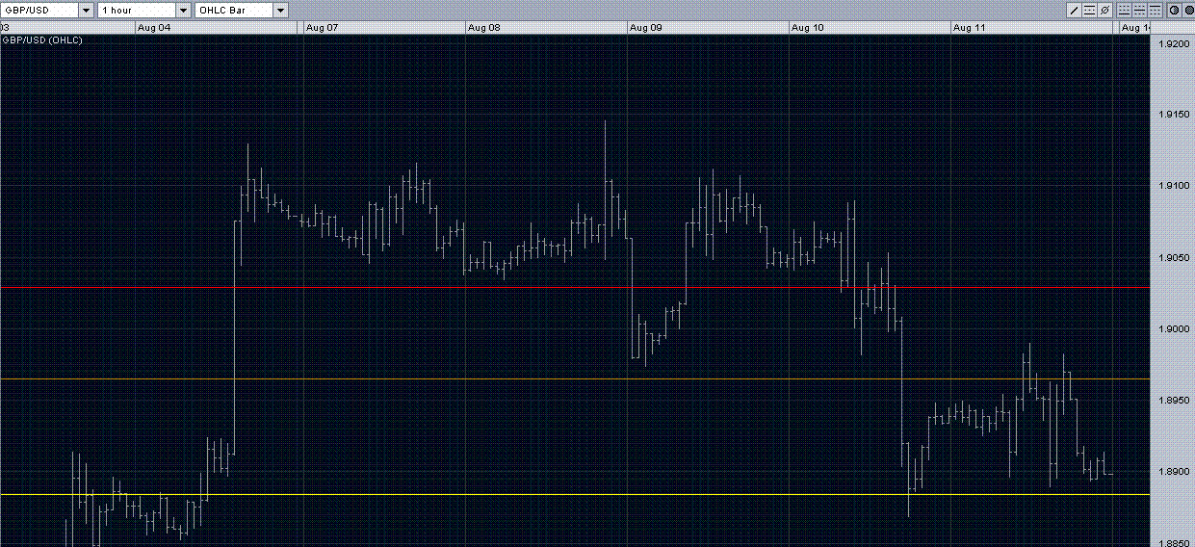The height and width of the screenshot is (547, 1195).
Task: Click the Aug 04 date header
Action: [154, 28]
